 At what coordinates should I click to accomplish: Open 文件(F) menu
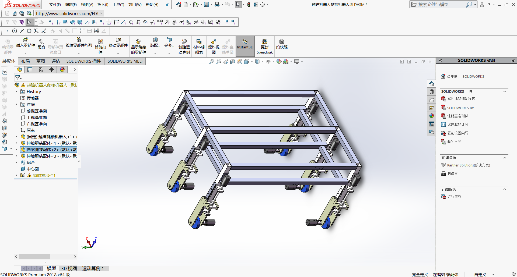coord(55,5)
